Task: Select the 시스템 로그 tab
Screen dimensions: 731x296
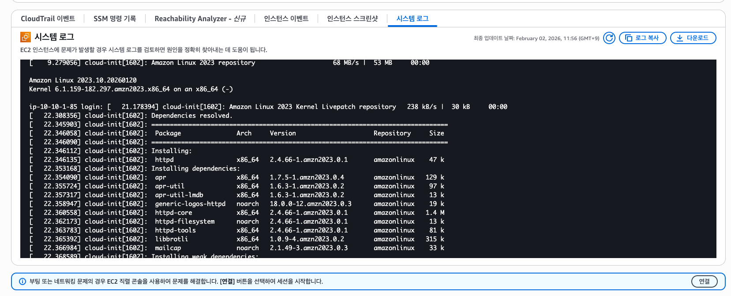Action: pyautogui.click(x=412, y=19)
